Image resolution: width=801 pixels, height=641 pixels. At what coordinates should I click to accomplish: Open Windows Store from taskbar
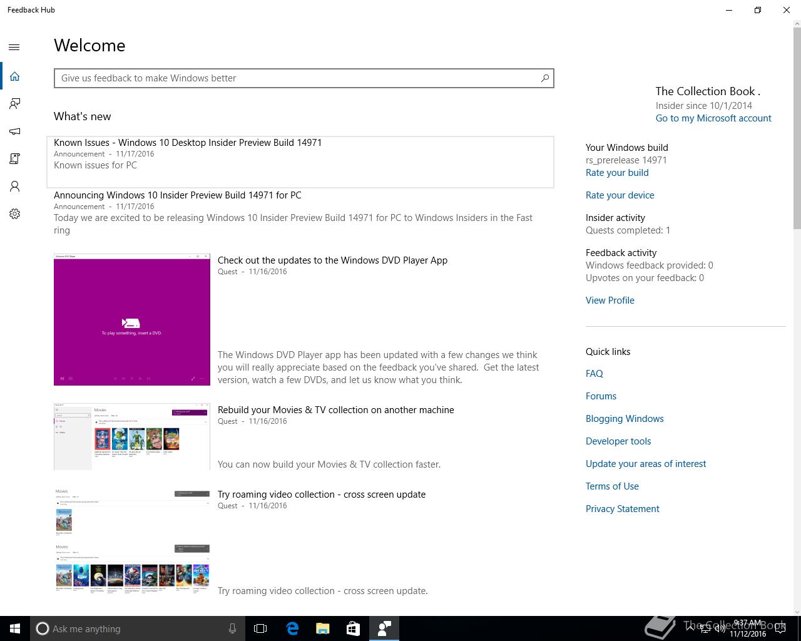[354, 628]
